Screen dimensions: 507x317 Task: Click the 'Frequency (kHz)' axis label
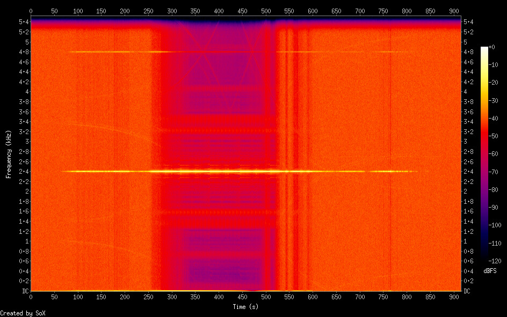(x=9, y=154)
